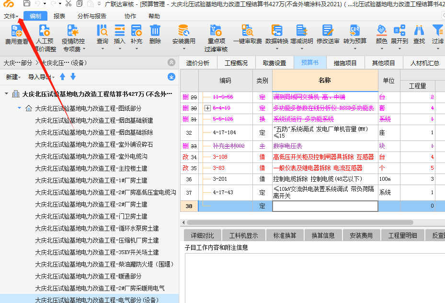Open the 费用查看 tool

16,35
